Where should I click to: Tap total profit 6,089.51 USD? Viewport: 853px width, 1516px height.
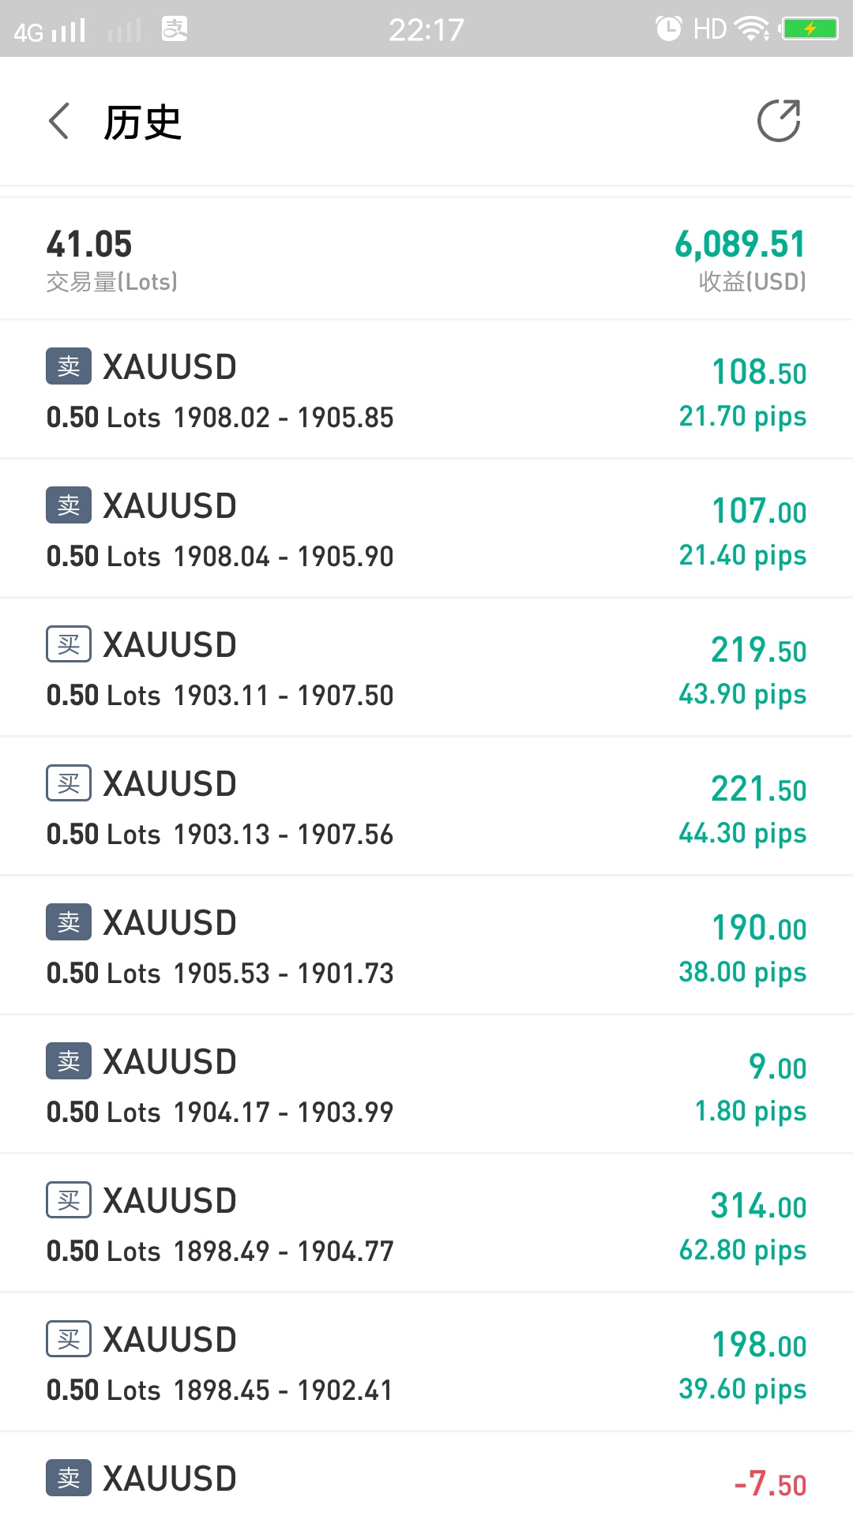(x=739, y=245)
